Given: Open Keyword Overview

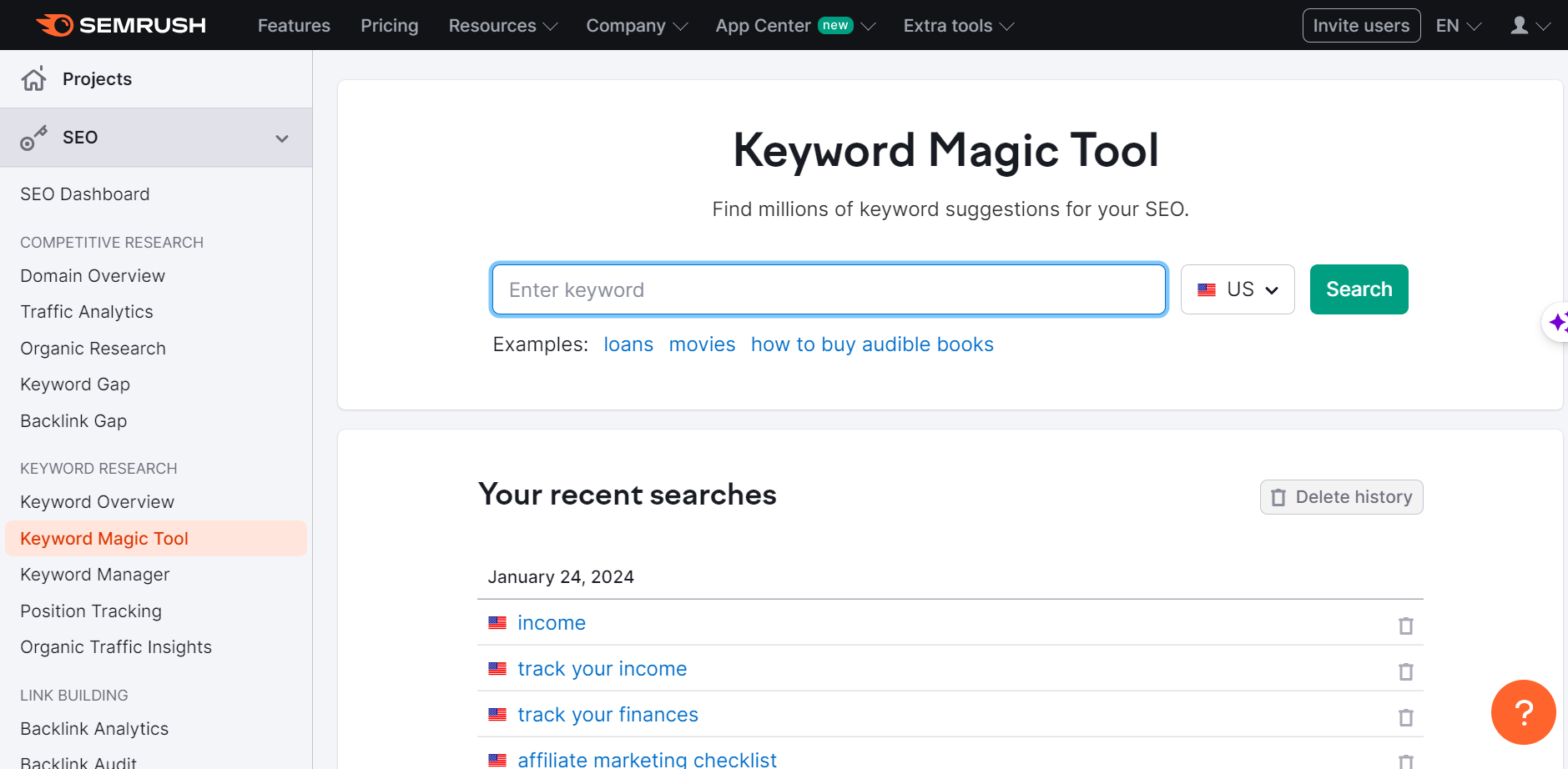Looking at the screenshot, I should point(97,502).
